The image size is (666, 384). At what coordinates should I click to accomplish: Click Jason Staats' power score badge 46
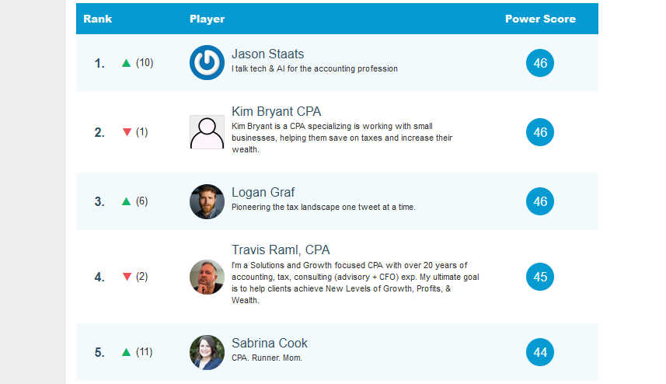540,63
